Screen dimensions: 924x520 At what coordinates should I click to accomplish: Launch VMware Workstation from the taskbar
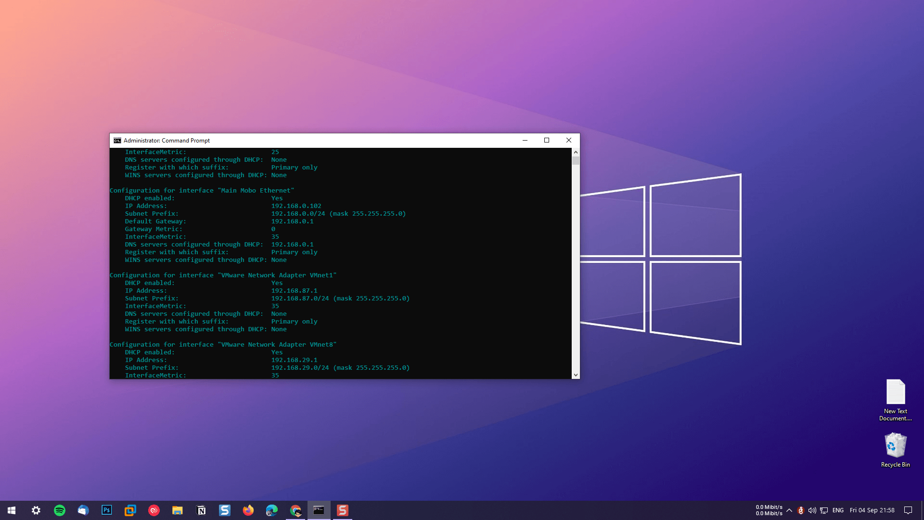pos(130,510)
